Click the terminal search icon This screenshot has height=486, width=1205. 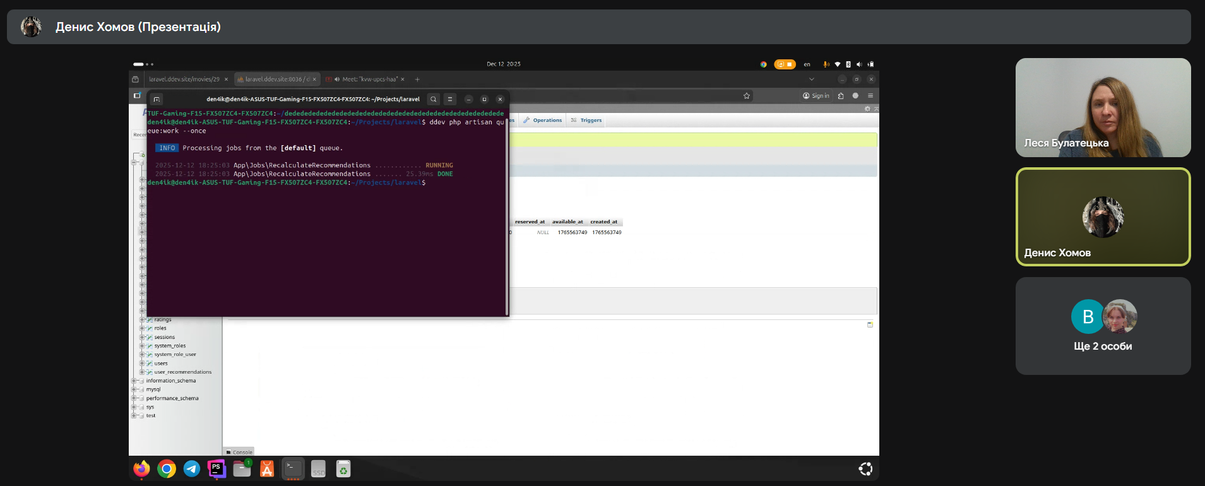tap(433, 99)
